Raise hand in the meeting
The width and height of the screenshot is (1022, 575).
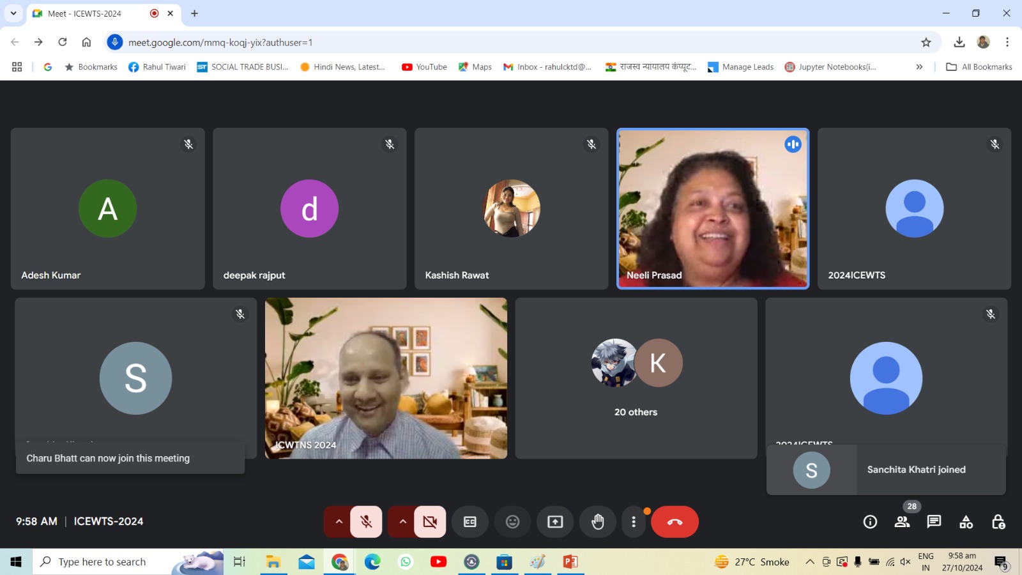(598, 522)
